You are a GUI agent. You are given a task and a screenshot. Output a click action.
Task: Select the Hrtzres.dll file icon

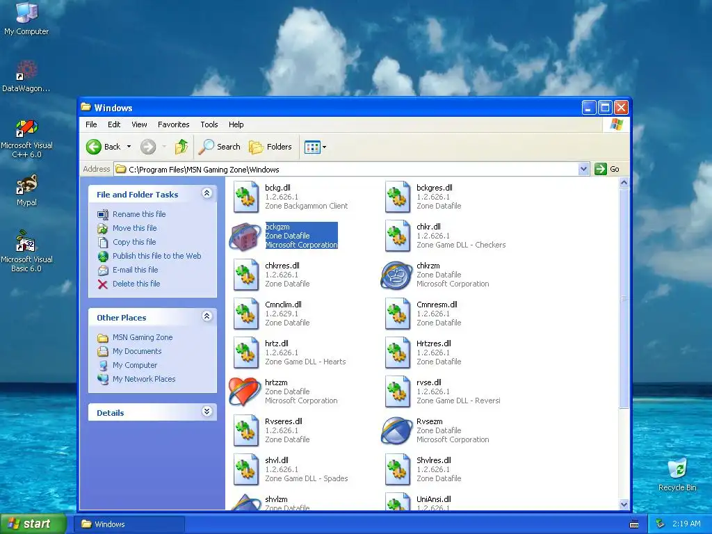pos(397,353)
